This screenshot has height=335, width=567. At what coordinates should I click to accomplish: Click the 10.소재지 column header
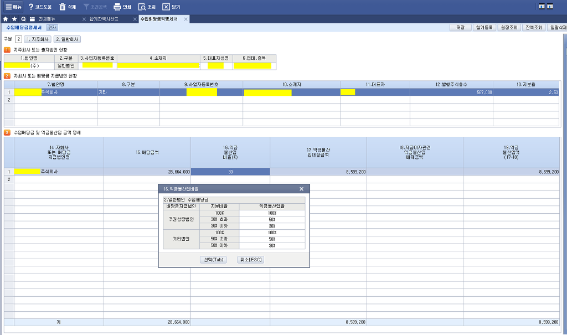tap(291, 84)
